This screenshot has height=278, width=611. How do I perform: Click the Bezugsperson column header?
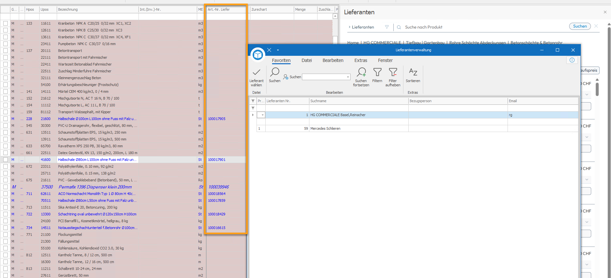pos(458,101)
